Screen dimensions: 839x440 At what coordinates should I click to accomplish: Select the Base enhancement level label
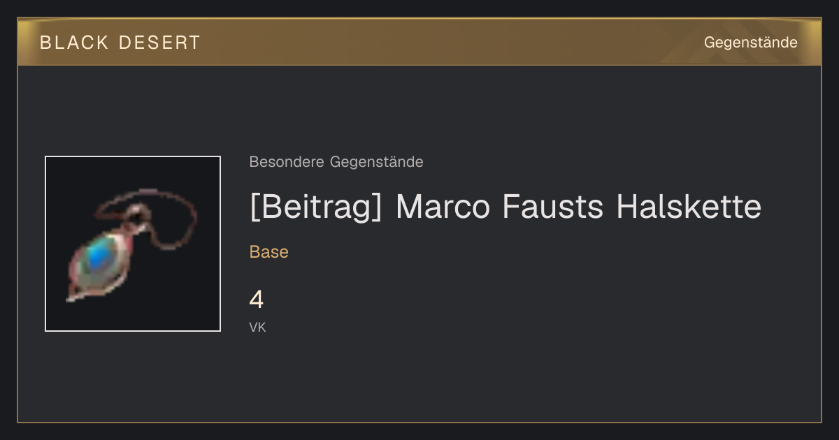click(x=269, y=252)
